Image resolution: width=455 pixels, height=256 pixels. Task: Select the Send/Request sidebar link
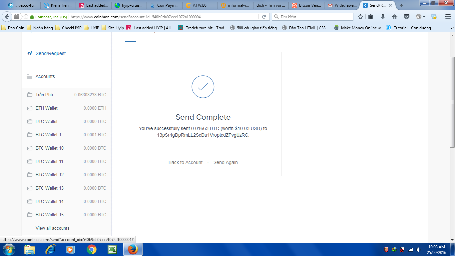click(x=51, y=53)
